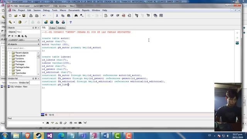This screenshot has height=139, width=247.
Task: Open the dropdown arrow beside Open icon
Action: 20,15
